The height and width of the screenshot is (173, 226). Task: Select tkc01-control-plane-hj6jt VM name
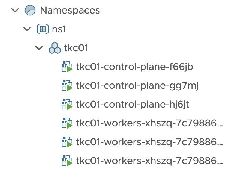click(133, 105)
